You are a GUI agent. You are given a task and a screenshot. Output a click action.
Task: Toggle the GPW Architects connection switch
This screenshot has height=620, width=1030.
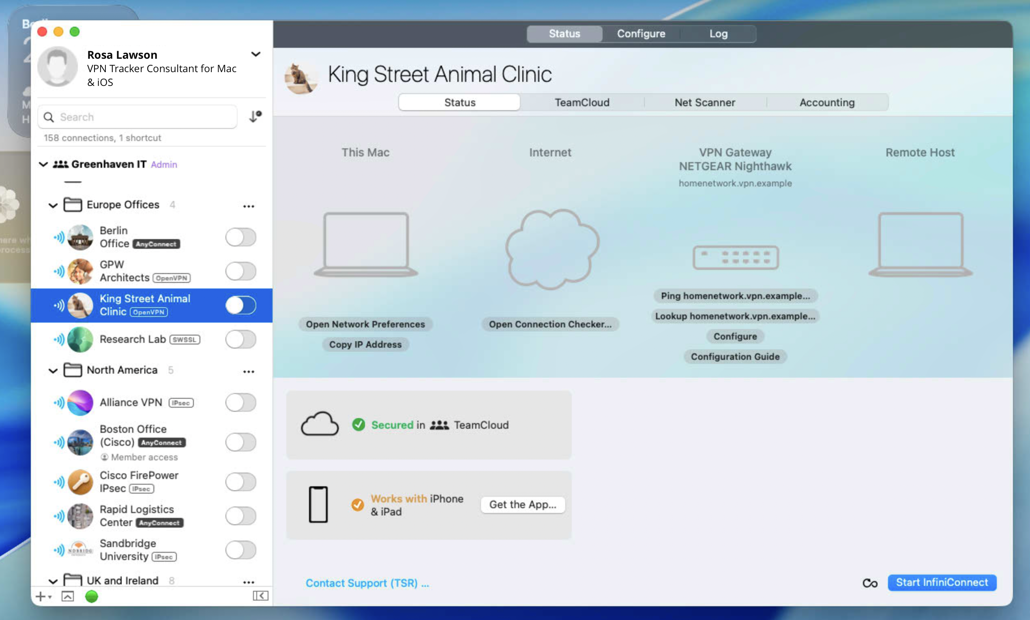pyautogui.click(x=241, y=271)
